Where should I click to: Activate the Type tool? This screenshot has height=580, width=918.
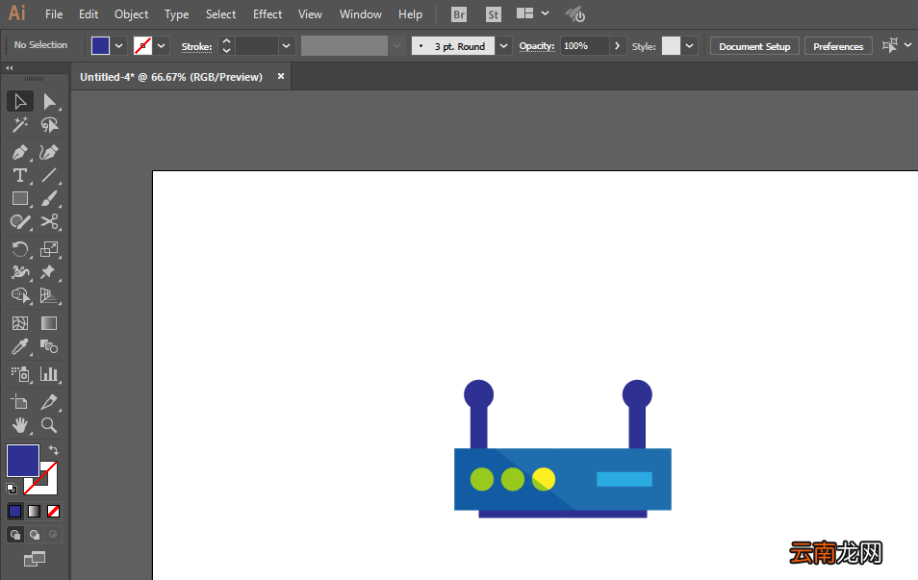[20, 176]
